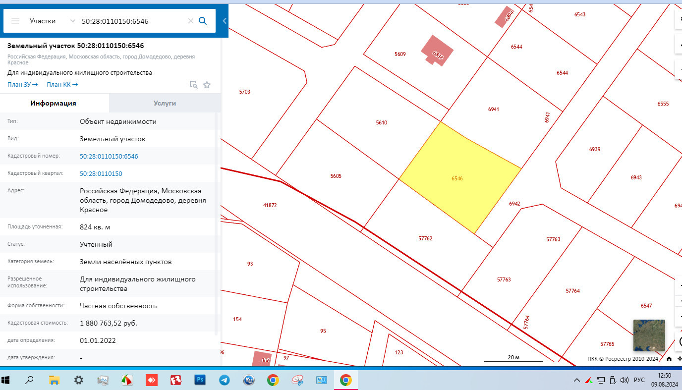Click the blue magnifier search icon
The width and height of the screenshot is (682, 390).
pyautogui.click(x=202, y=21)
